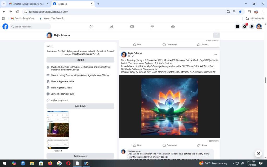Image resolution: width=267 pixels, height=167 pixels.
Task: Expand the account menu on profile picture
Action: (x=259, y=27)
